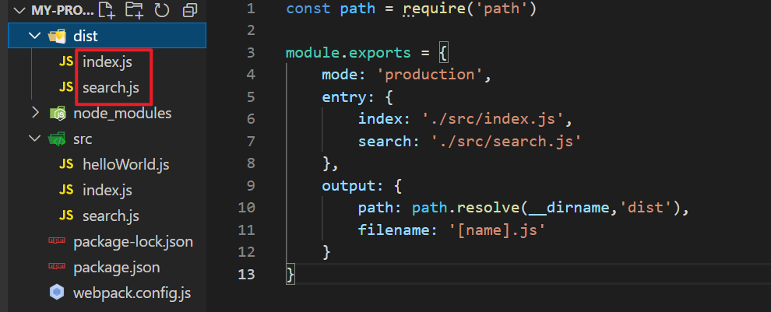Click the 'mode' key on line 4
Viewport: 771px width, 312px height.
[340, 75]
